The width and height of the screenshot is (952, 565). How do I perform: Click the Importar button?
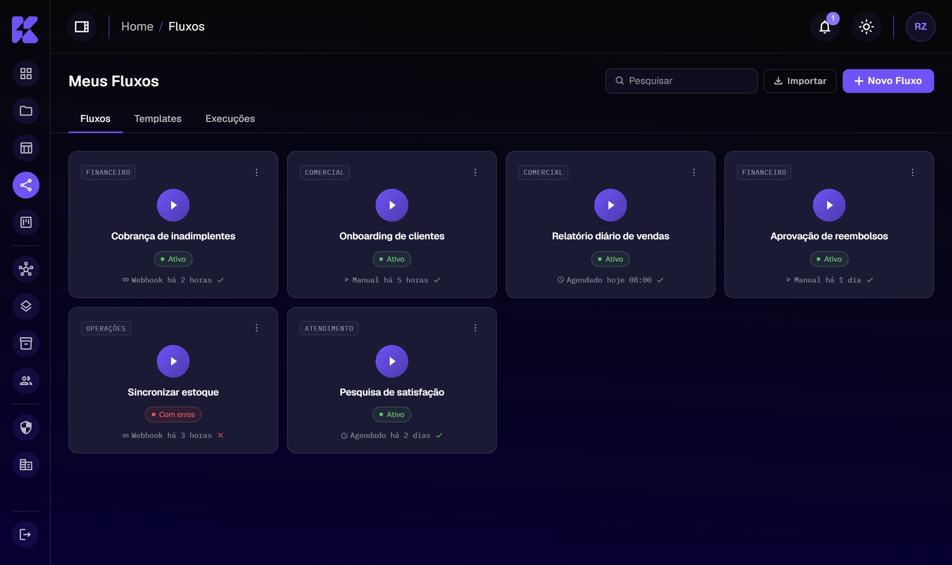(800, 81)
